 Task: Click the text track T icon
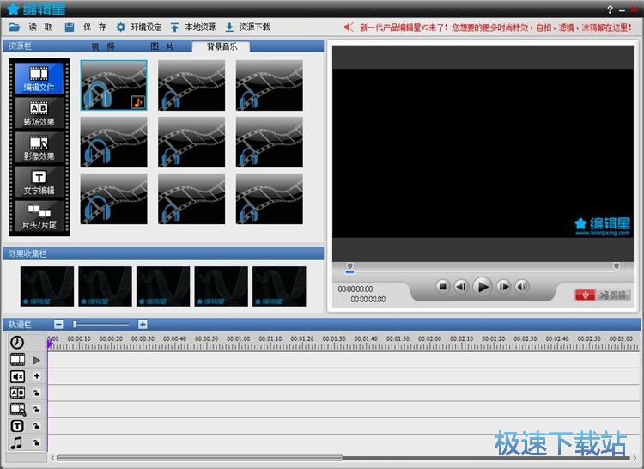17,426
